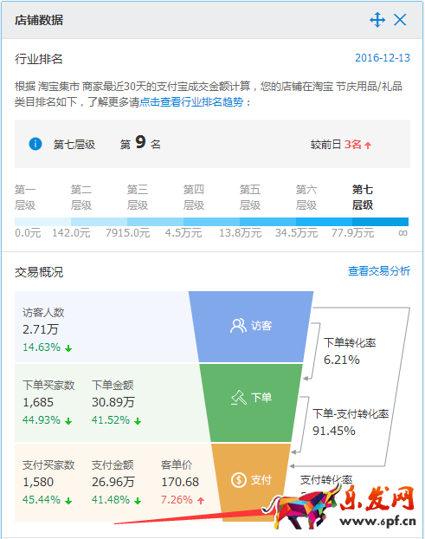Click the lightest segment of the tier bar
425x539 pixels.
pyautogui.click(x=42, y=221)
